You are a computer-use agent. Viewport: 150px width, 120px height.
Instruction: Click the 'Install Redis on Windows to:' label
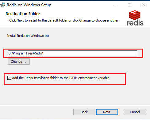point(28,36)
